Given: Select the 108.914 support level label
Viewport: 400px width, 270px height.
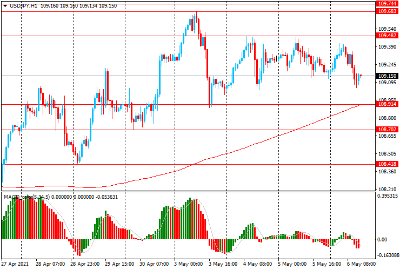Looking at the screenshot, I should (387, 104).
